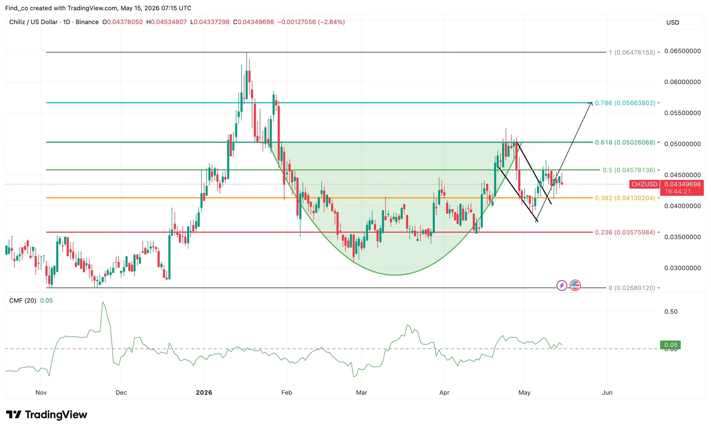Click the Apr label on time axis

[444, 392]
